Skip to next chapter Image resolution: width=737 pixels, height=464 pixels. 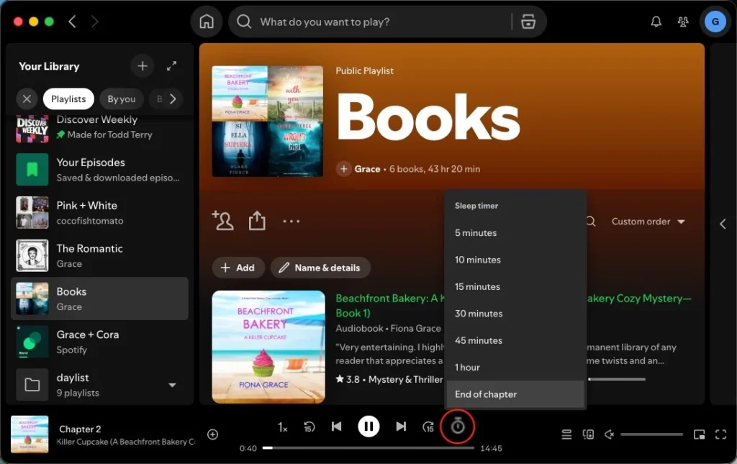tap(400, 427)
